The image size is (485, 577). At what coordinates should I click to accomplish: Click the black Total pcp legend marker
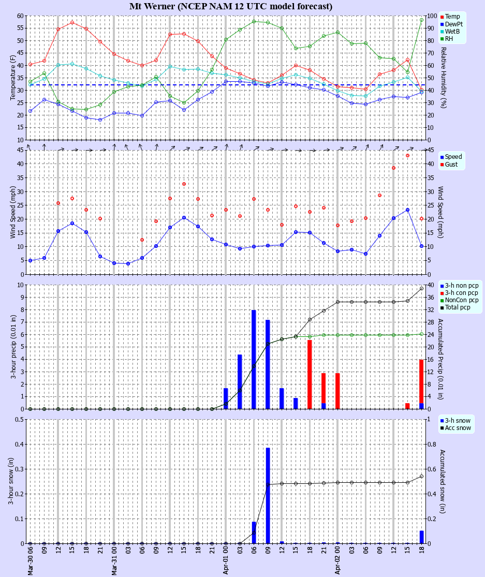pos(442,307)
